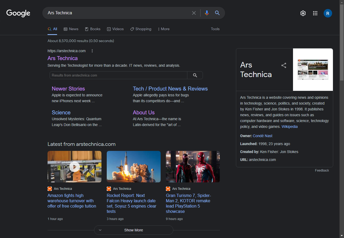Screen dimensions: 344x238
Task: Click the magnifier icon in Google search bar
Action: click(x=217, y=13)
